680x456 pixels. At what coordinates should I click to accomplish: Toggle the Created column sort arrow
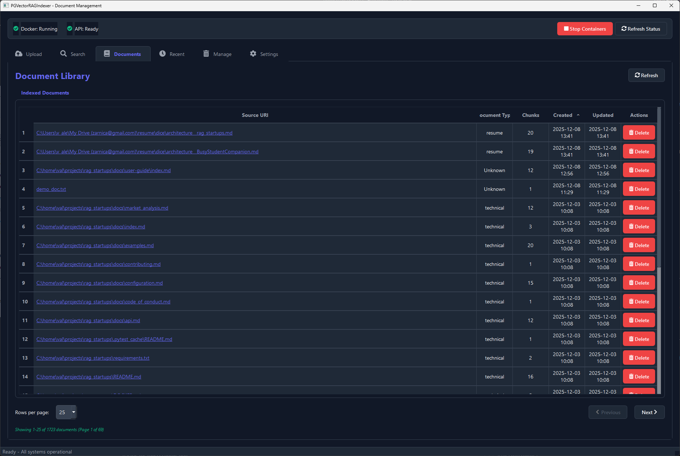coord(578,115)
